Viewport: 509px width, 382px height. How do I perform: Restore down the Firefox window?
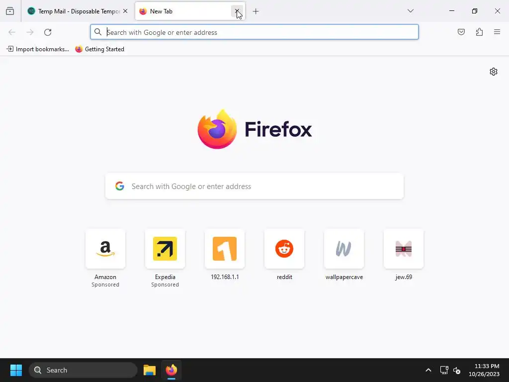[x=475, y=11]
